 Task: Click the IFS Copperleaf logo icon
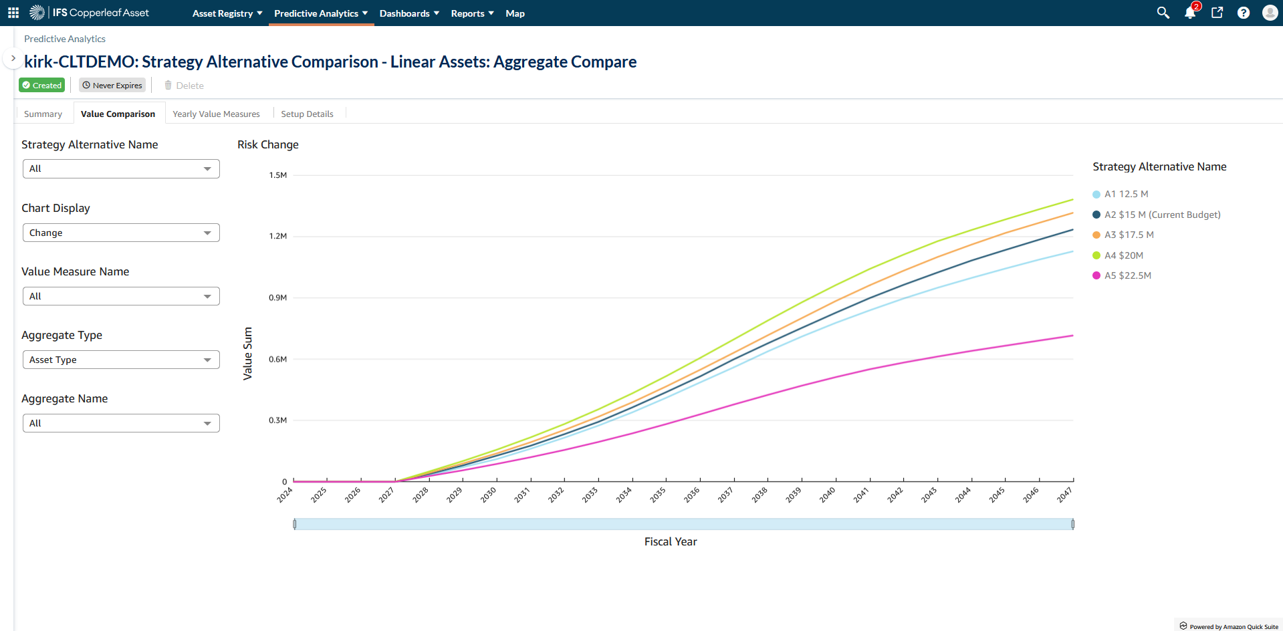coord(37,13)
